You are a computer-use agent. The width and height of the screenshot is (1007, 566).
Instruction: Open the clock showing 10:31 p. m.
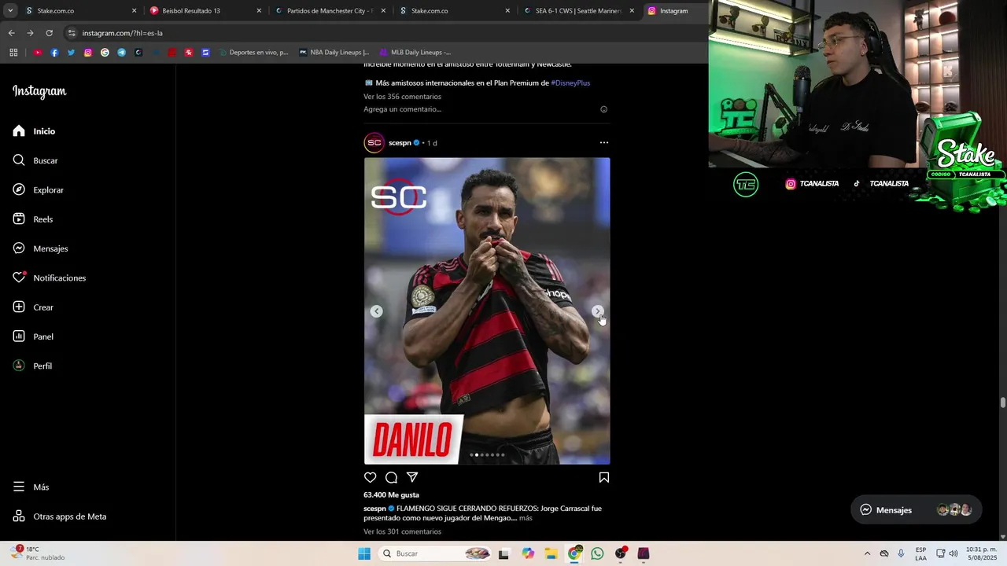[x=980, y=553]
